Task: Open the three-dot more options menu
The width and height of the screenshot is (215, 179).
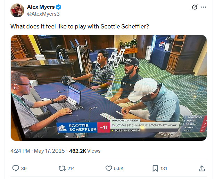Action: coord(204,7)
